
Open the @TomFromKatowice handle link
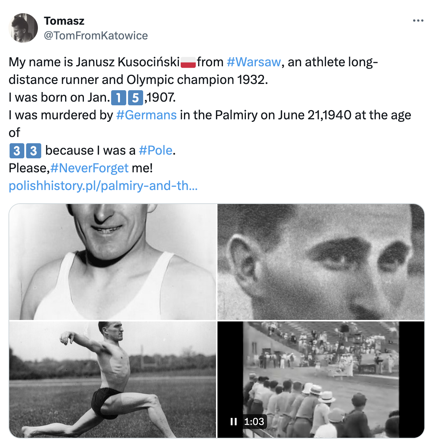96,36
